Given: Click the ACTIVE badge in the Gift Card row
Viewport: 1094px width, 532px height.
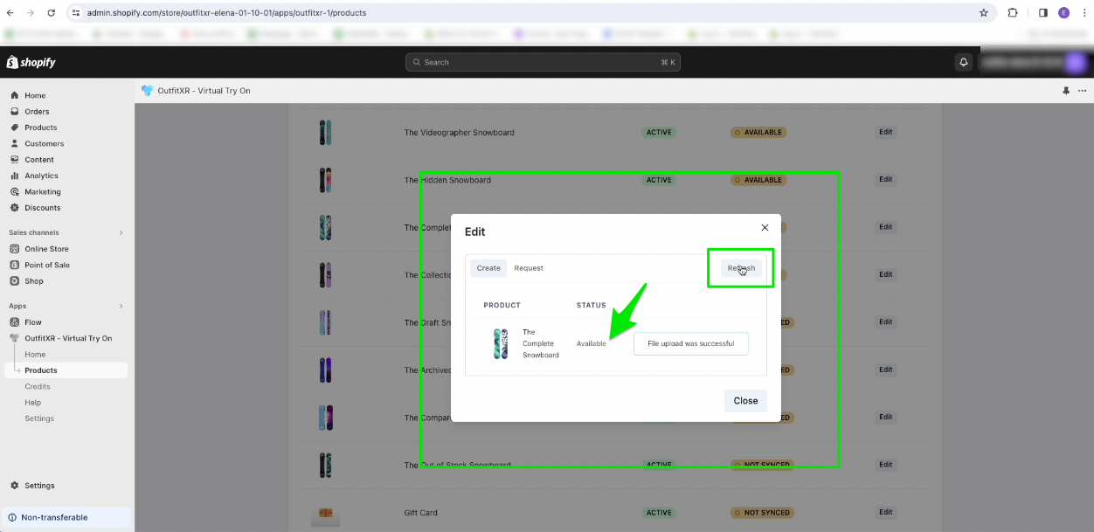Looking at the screenshot, I should pos(659,513).
